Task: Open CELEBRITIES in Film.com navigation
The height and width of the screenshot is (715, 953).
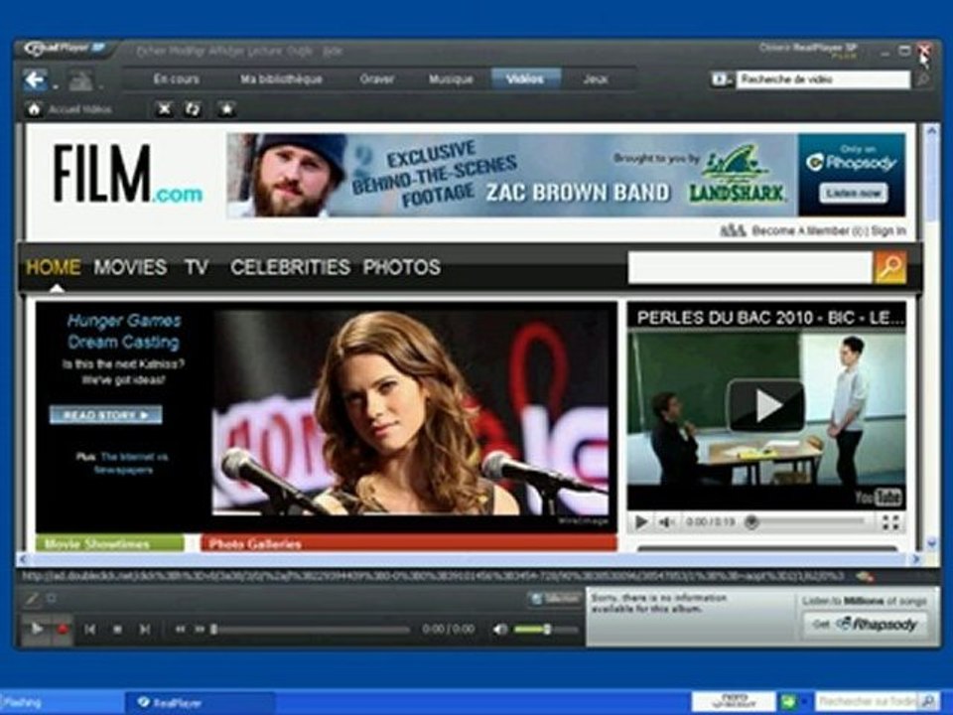Action: point(290,267)
